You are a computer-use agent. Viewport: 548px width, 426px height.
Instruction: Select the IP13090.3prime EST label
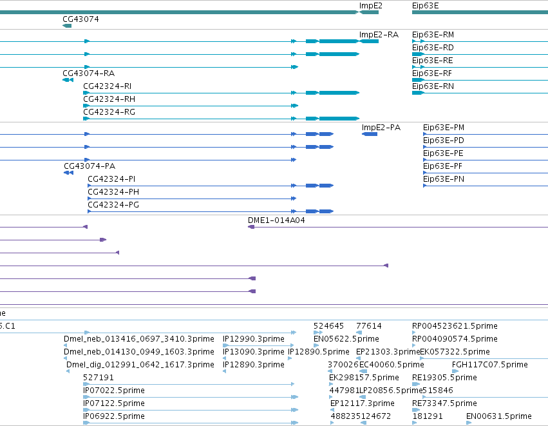[x=253, y=352]
